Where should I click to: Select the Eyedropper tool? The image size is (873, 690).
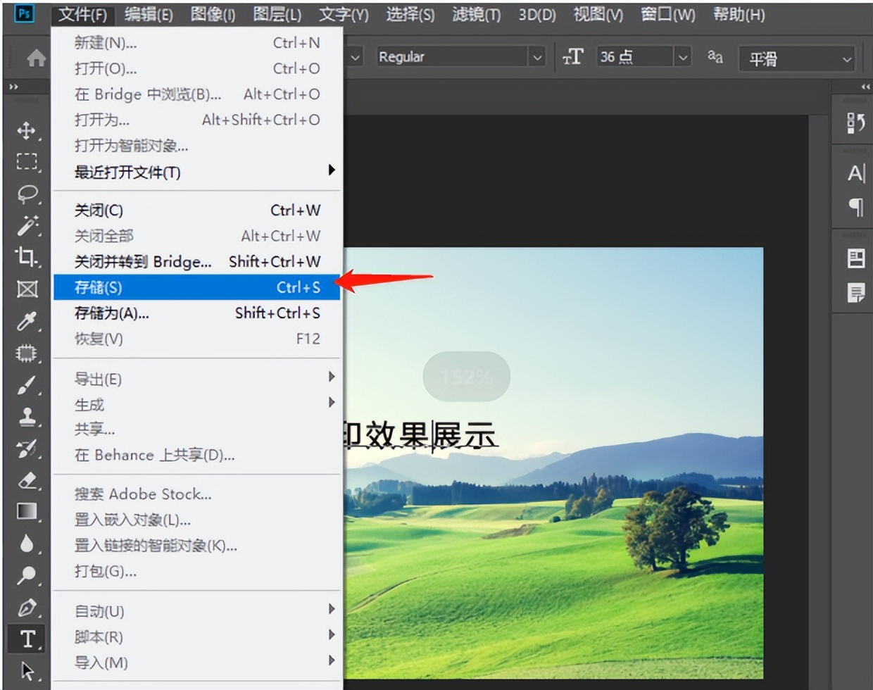coord(27,322)
